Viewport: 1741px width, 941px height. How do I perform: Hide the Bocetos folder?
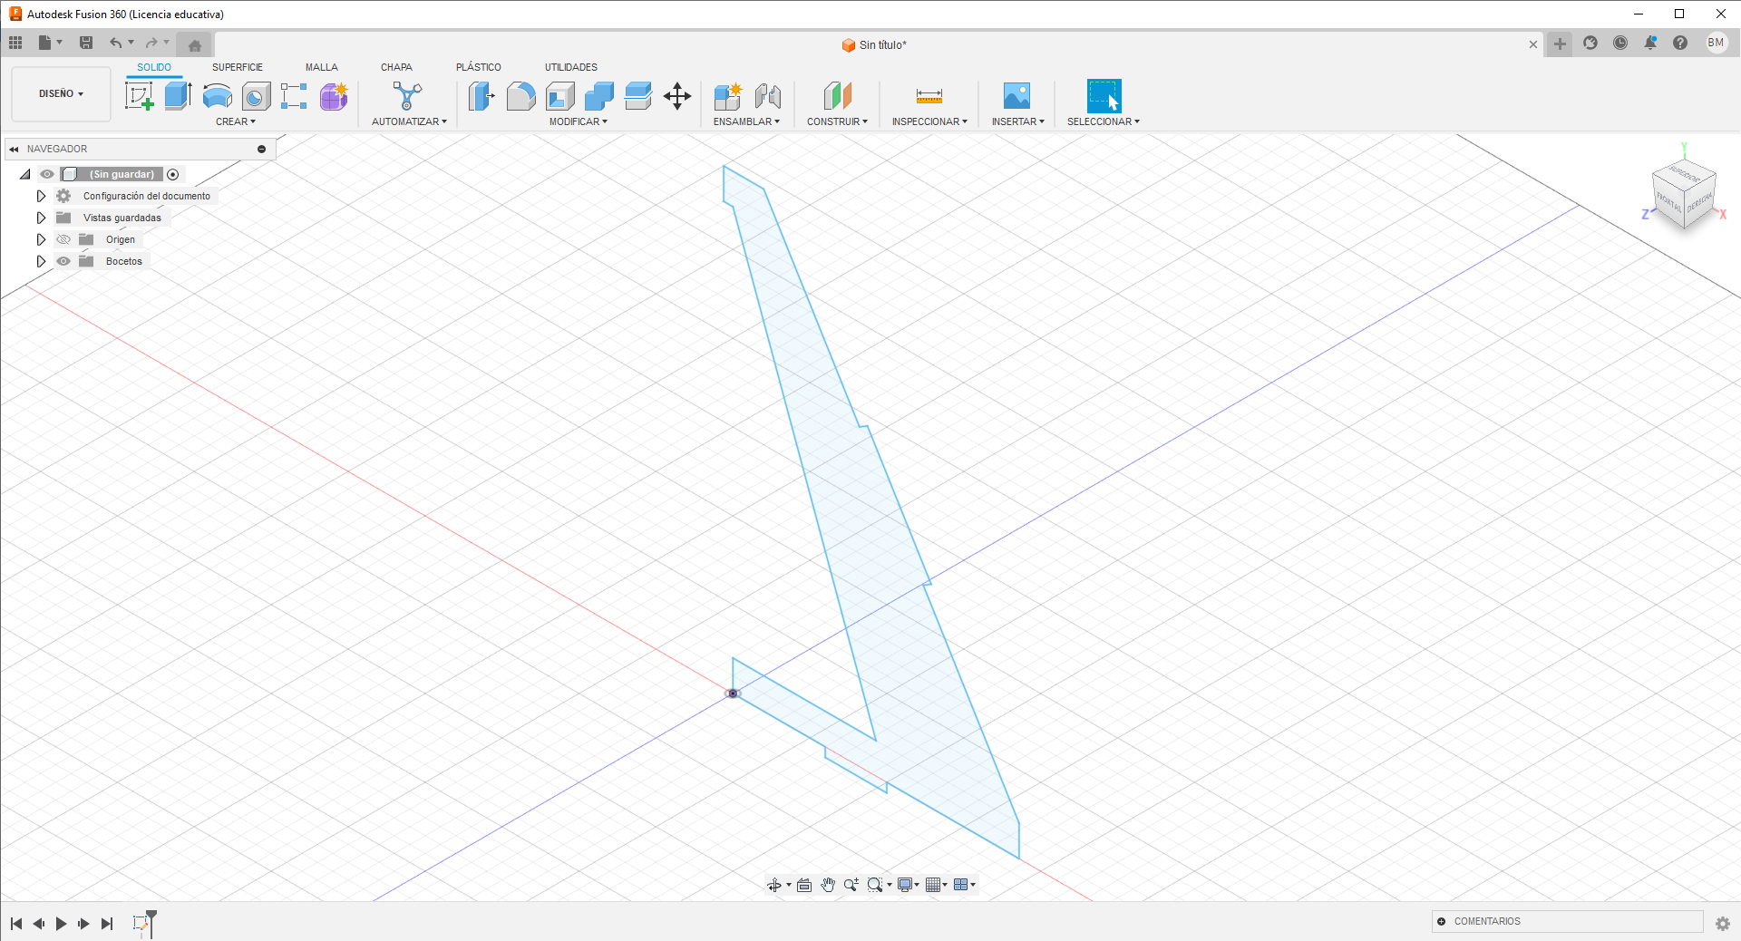click(x=63, y=261)
